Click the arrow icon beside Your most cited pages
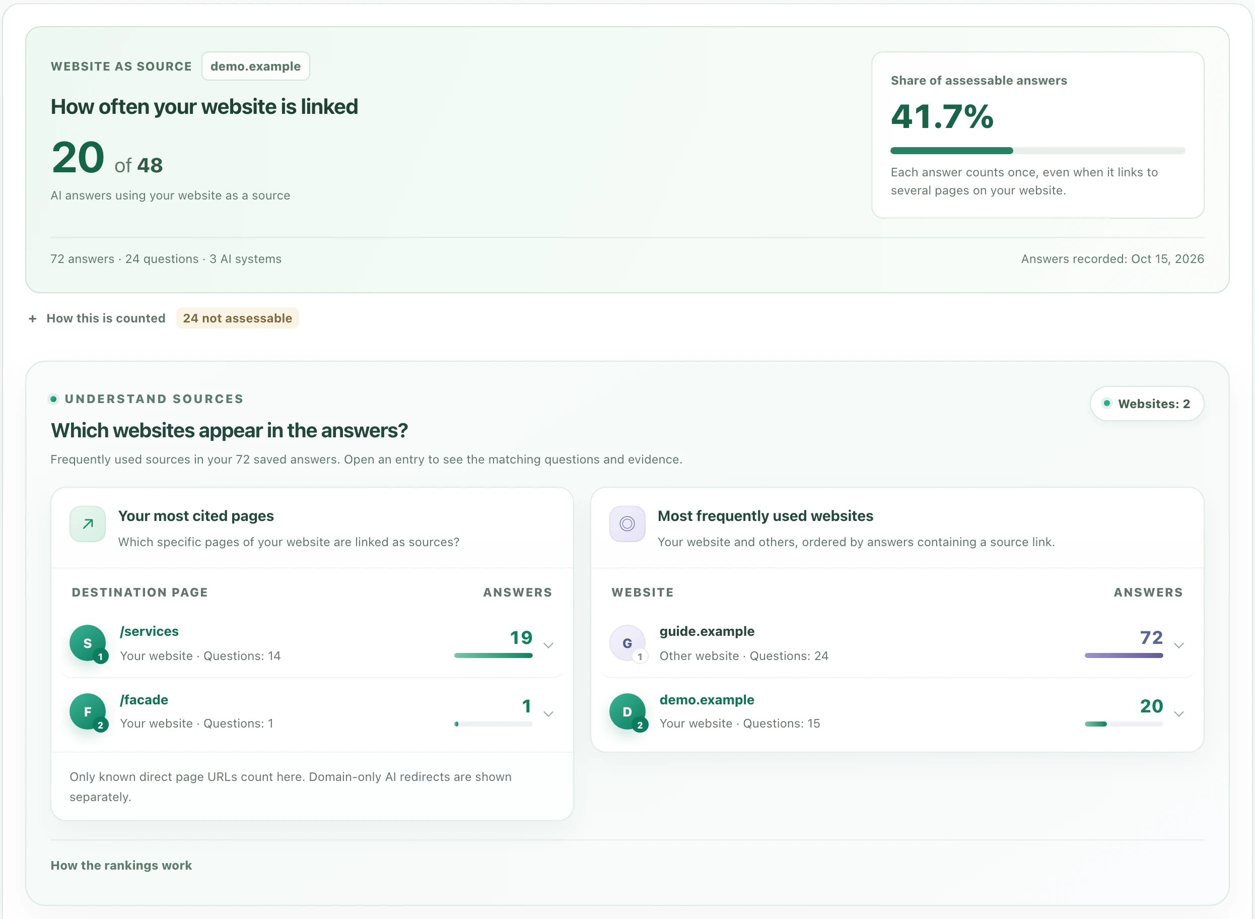Screen dimensions: 1255x919 click(87, 523)
